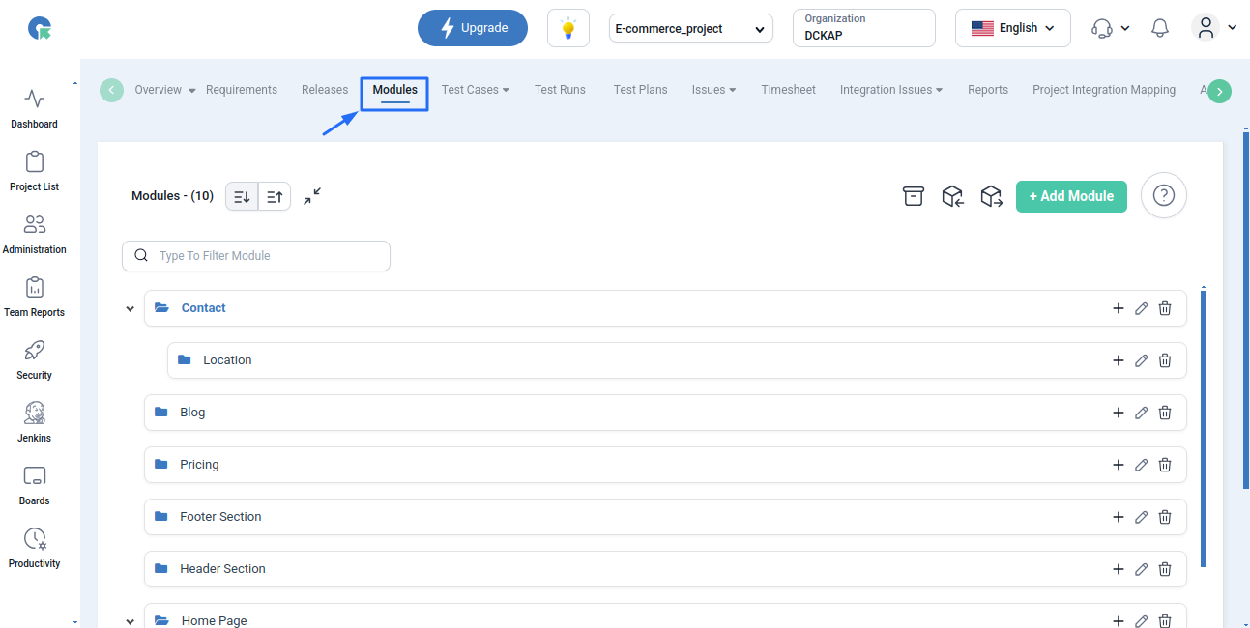Viewport: 1250px width, 628px height.
Task: Switch to the Test Runs tab
Action: coord(560,90)
